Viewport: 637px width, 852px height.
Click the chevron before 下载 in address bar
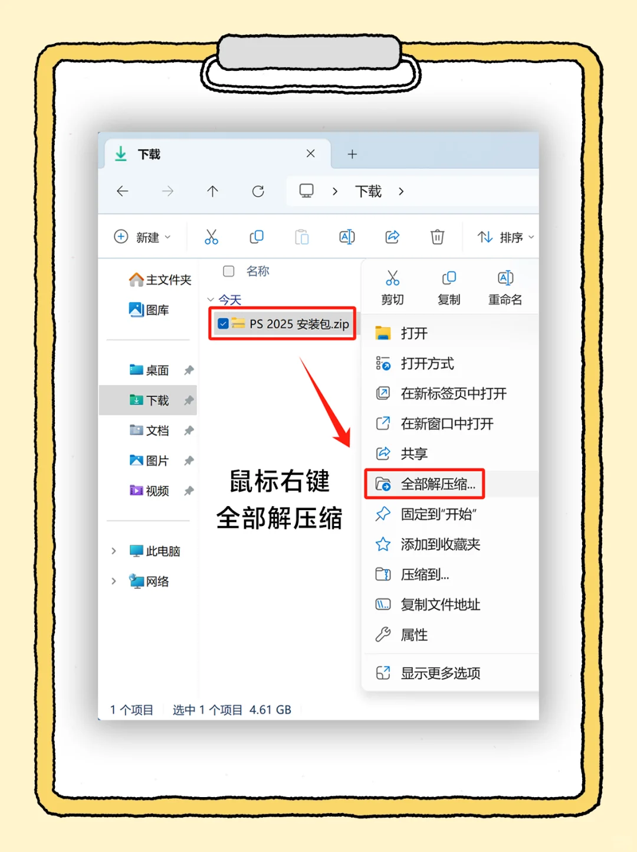tap(335, 191)
